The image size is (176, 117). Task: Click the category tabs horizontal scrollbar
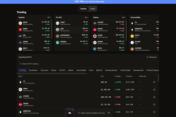click(x=52, y=73)
